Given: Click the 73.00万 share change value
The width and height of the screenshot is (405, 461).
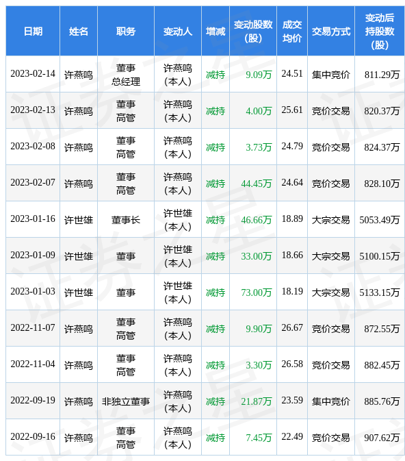Looking at the screenshot, I should coord(257,292).
